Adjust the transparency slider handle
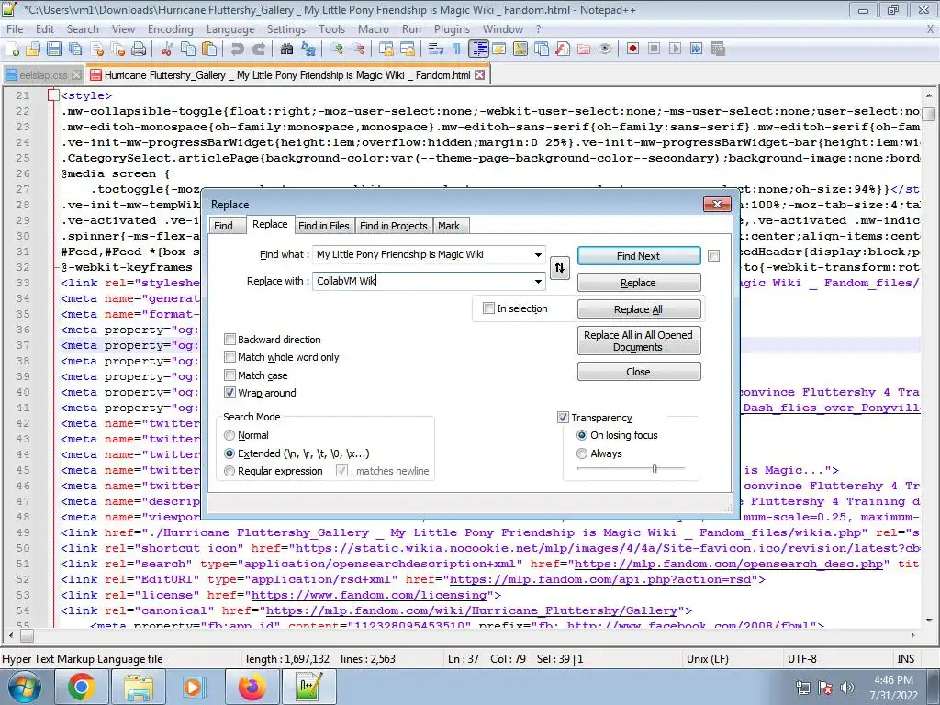Viewport: 940px width, 705px height. click(655, 469)
